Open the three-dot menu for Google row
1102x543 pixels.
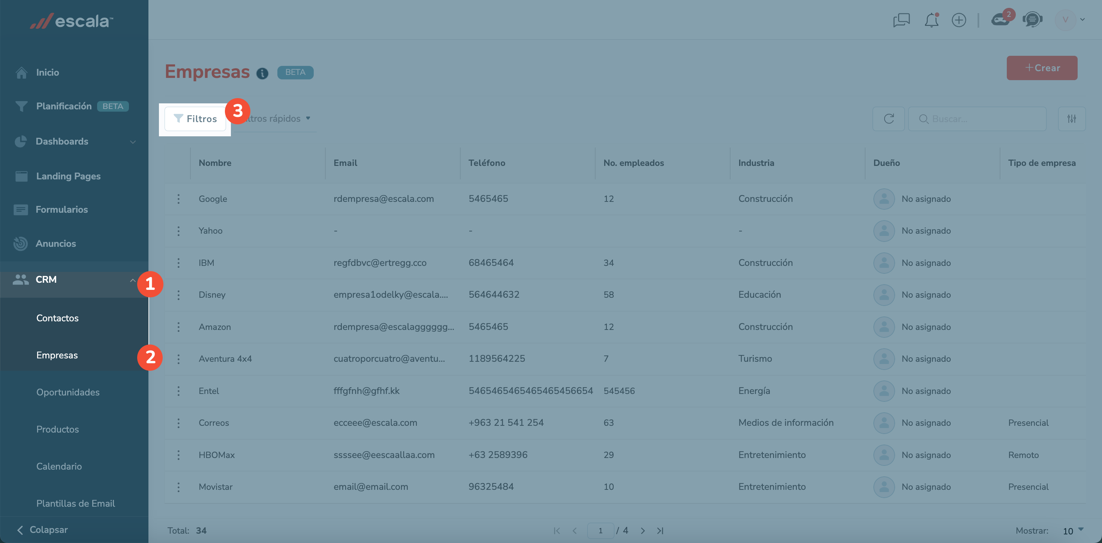[x=178, y=199]
